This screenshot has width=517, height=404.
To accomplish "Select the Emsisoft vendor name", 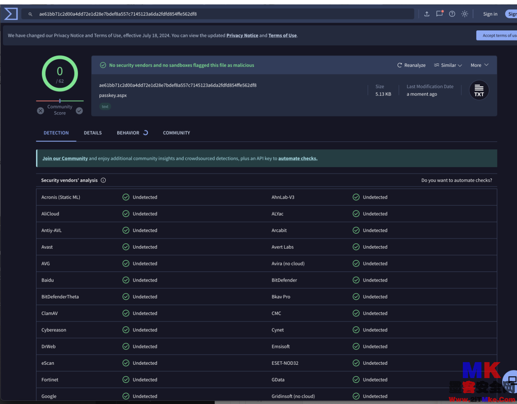I will [x=281, y=347].
